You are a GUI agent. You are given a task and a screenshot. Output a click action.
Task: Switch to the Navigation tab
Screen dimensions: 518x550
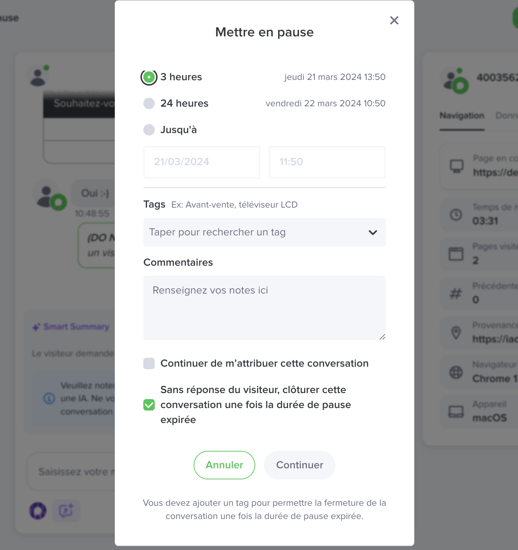click(462, 116)
